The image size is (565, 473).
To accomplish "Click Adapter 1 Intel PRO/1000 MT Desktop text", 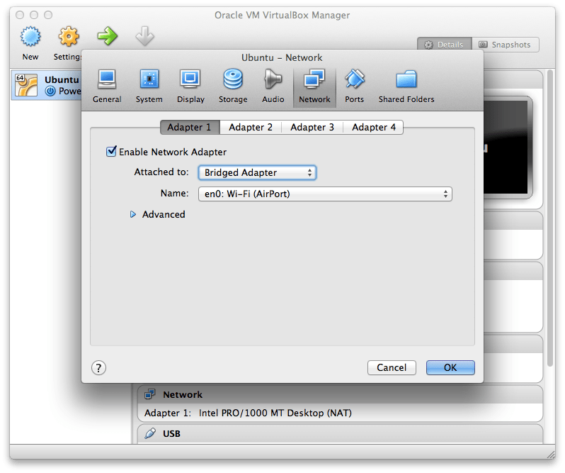I will [x=248, y=413].
